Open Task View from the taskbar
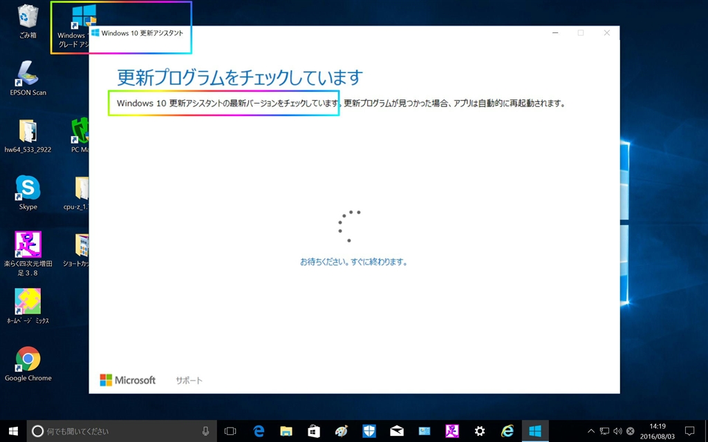 (230, 431)
